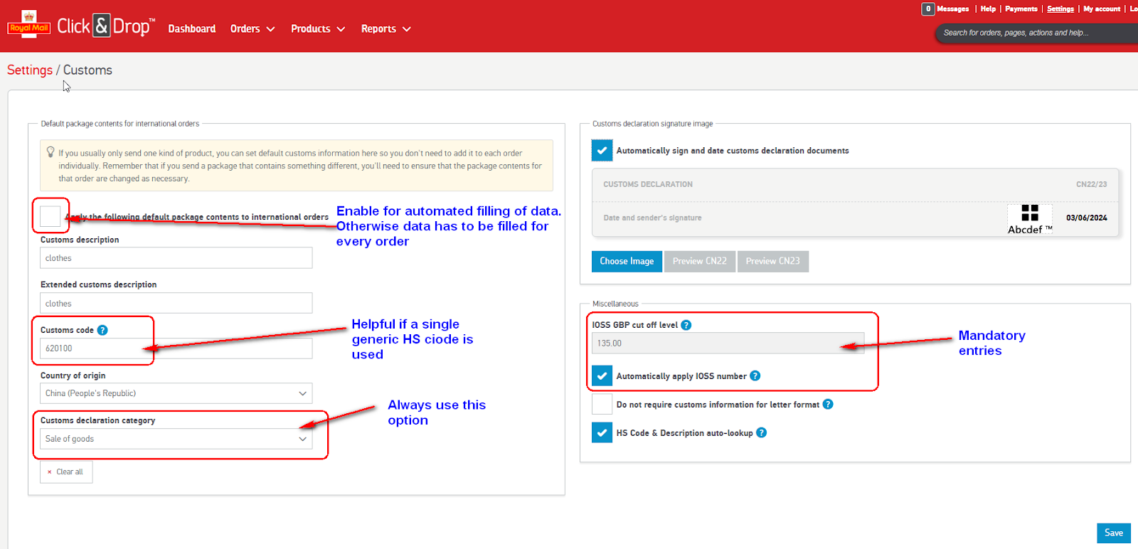
Task: Toggle HS Code & Description auto-lookup checkbox
Action: [x=602, y=432]
